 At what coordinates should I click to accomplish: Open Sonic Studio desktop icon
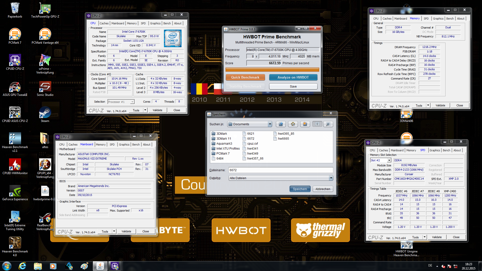(x=45, y=88)
